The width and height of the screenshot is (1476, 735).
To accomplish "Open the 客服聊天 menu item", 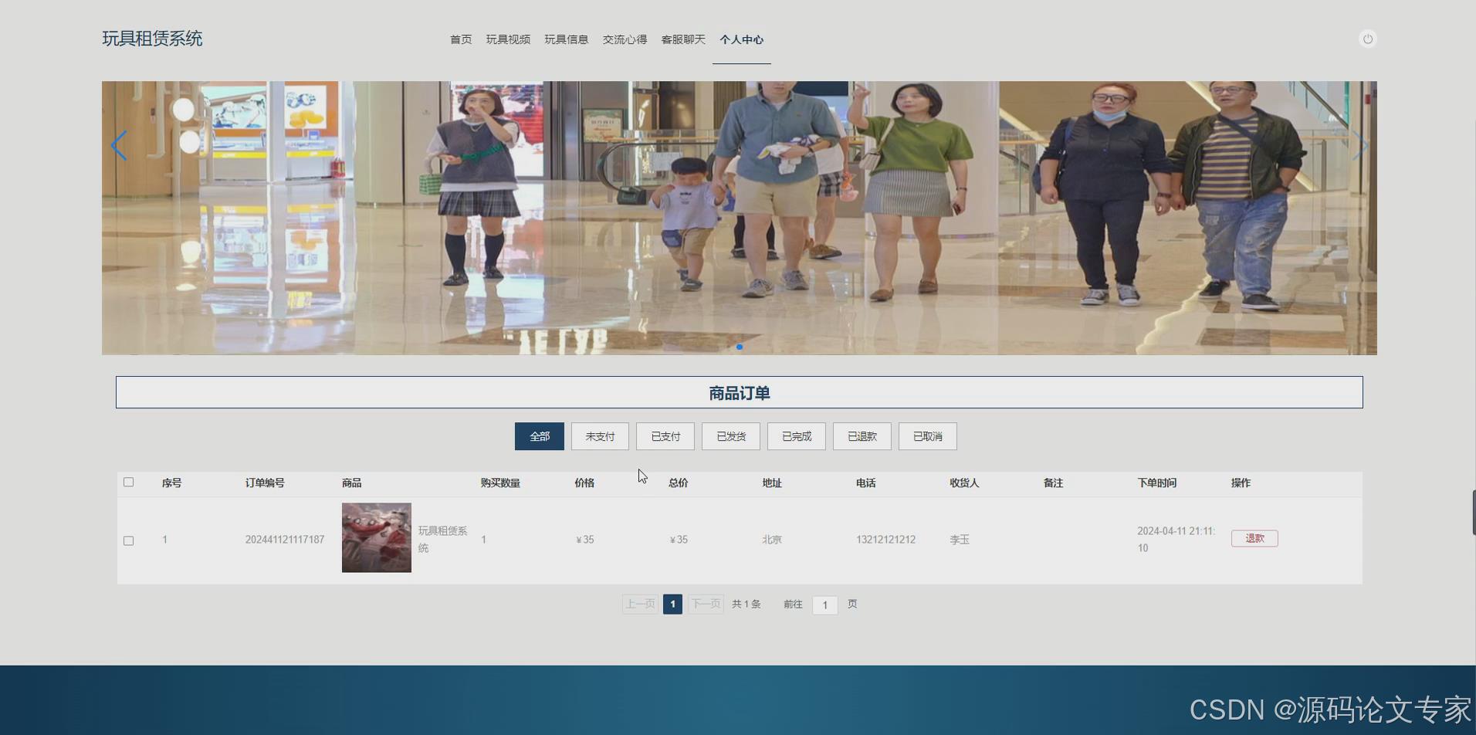I will click(x=682, y=39).
